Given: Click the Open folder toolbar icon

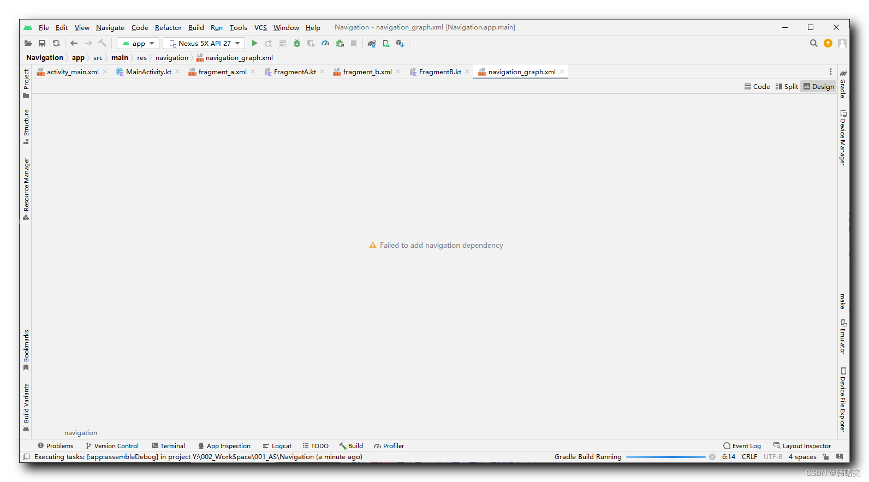Looking at the screenshot, I should [28, 43].
